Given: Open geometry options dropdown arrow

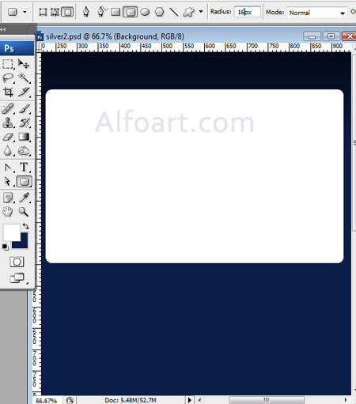Looking at the screenshot, I should tap(201, 12).
